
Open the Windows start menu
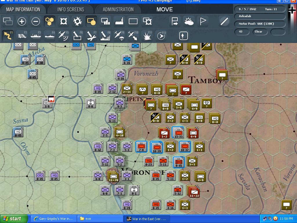14,219
